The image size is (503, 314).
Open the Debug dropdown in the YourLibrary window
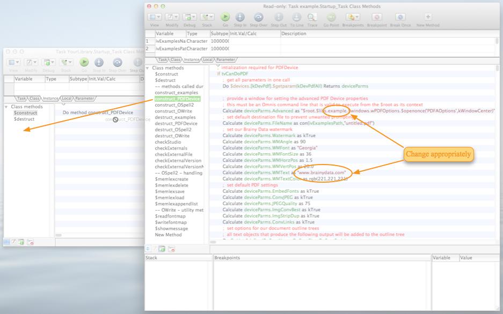click(x=48, y=62)
